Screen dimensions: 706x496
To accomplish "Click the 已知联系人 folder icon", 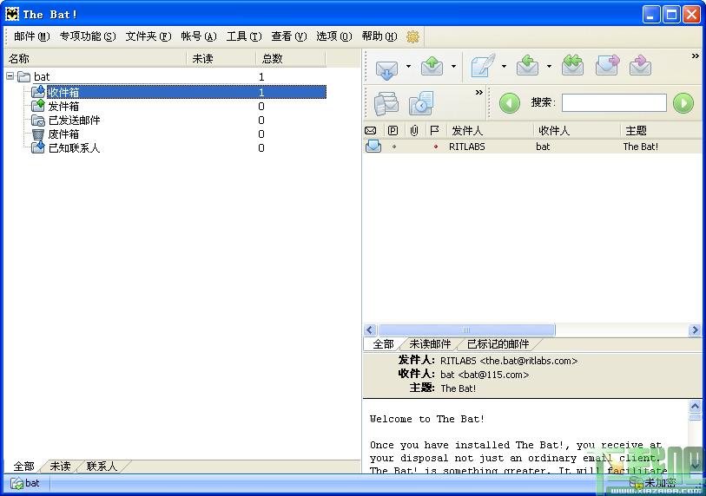I will [x=38, y=147].
